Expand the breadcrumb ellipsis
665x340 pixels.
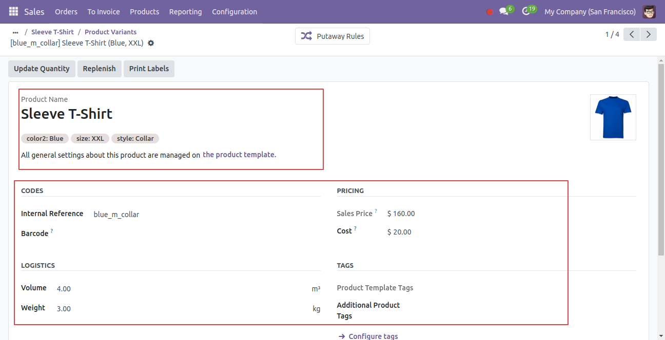pos(15,32)
